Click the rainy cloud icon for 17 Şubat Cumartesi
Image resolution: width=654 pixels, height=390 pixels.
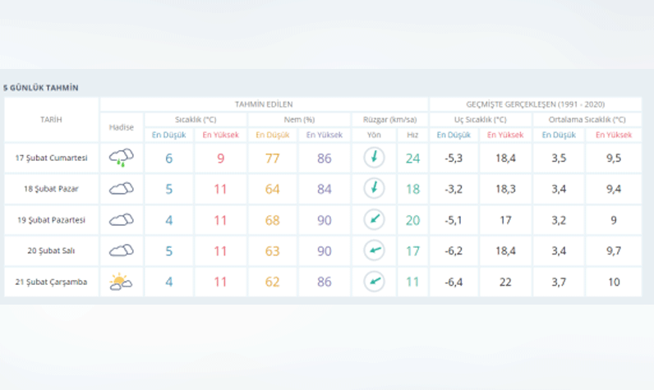pos(122,158)
